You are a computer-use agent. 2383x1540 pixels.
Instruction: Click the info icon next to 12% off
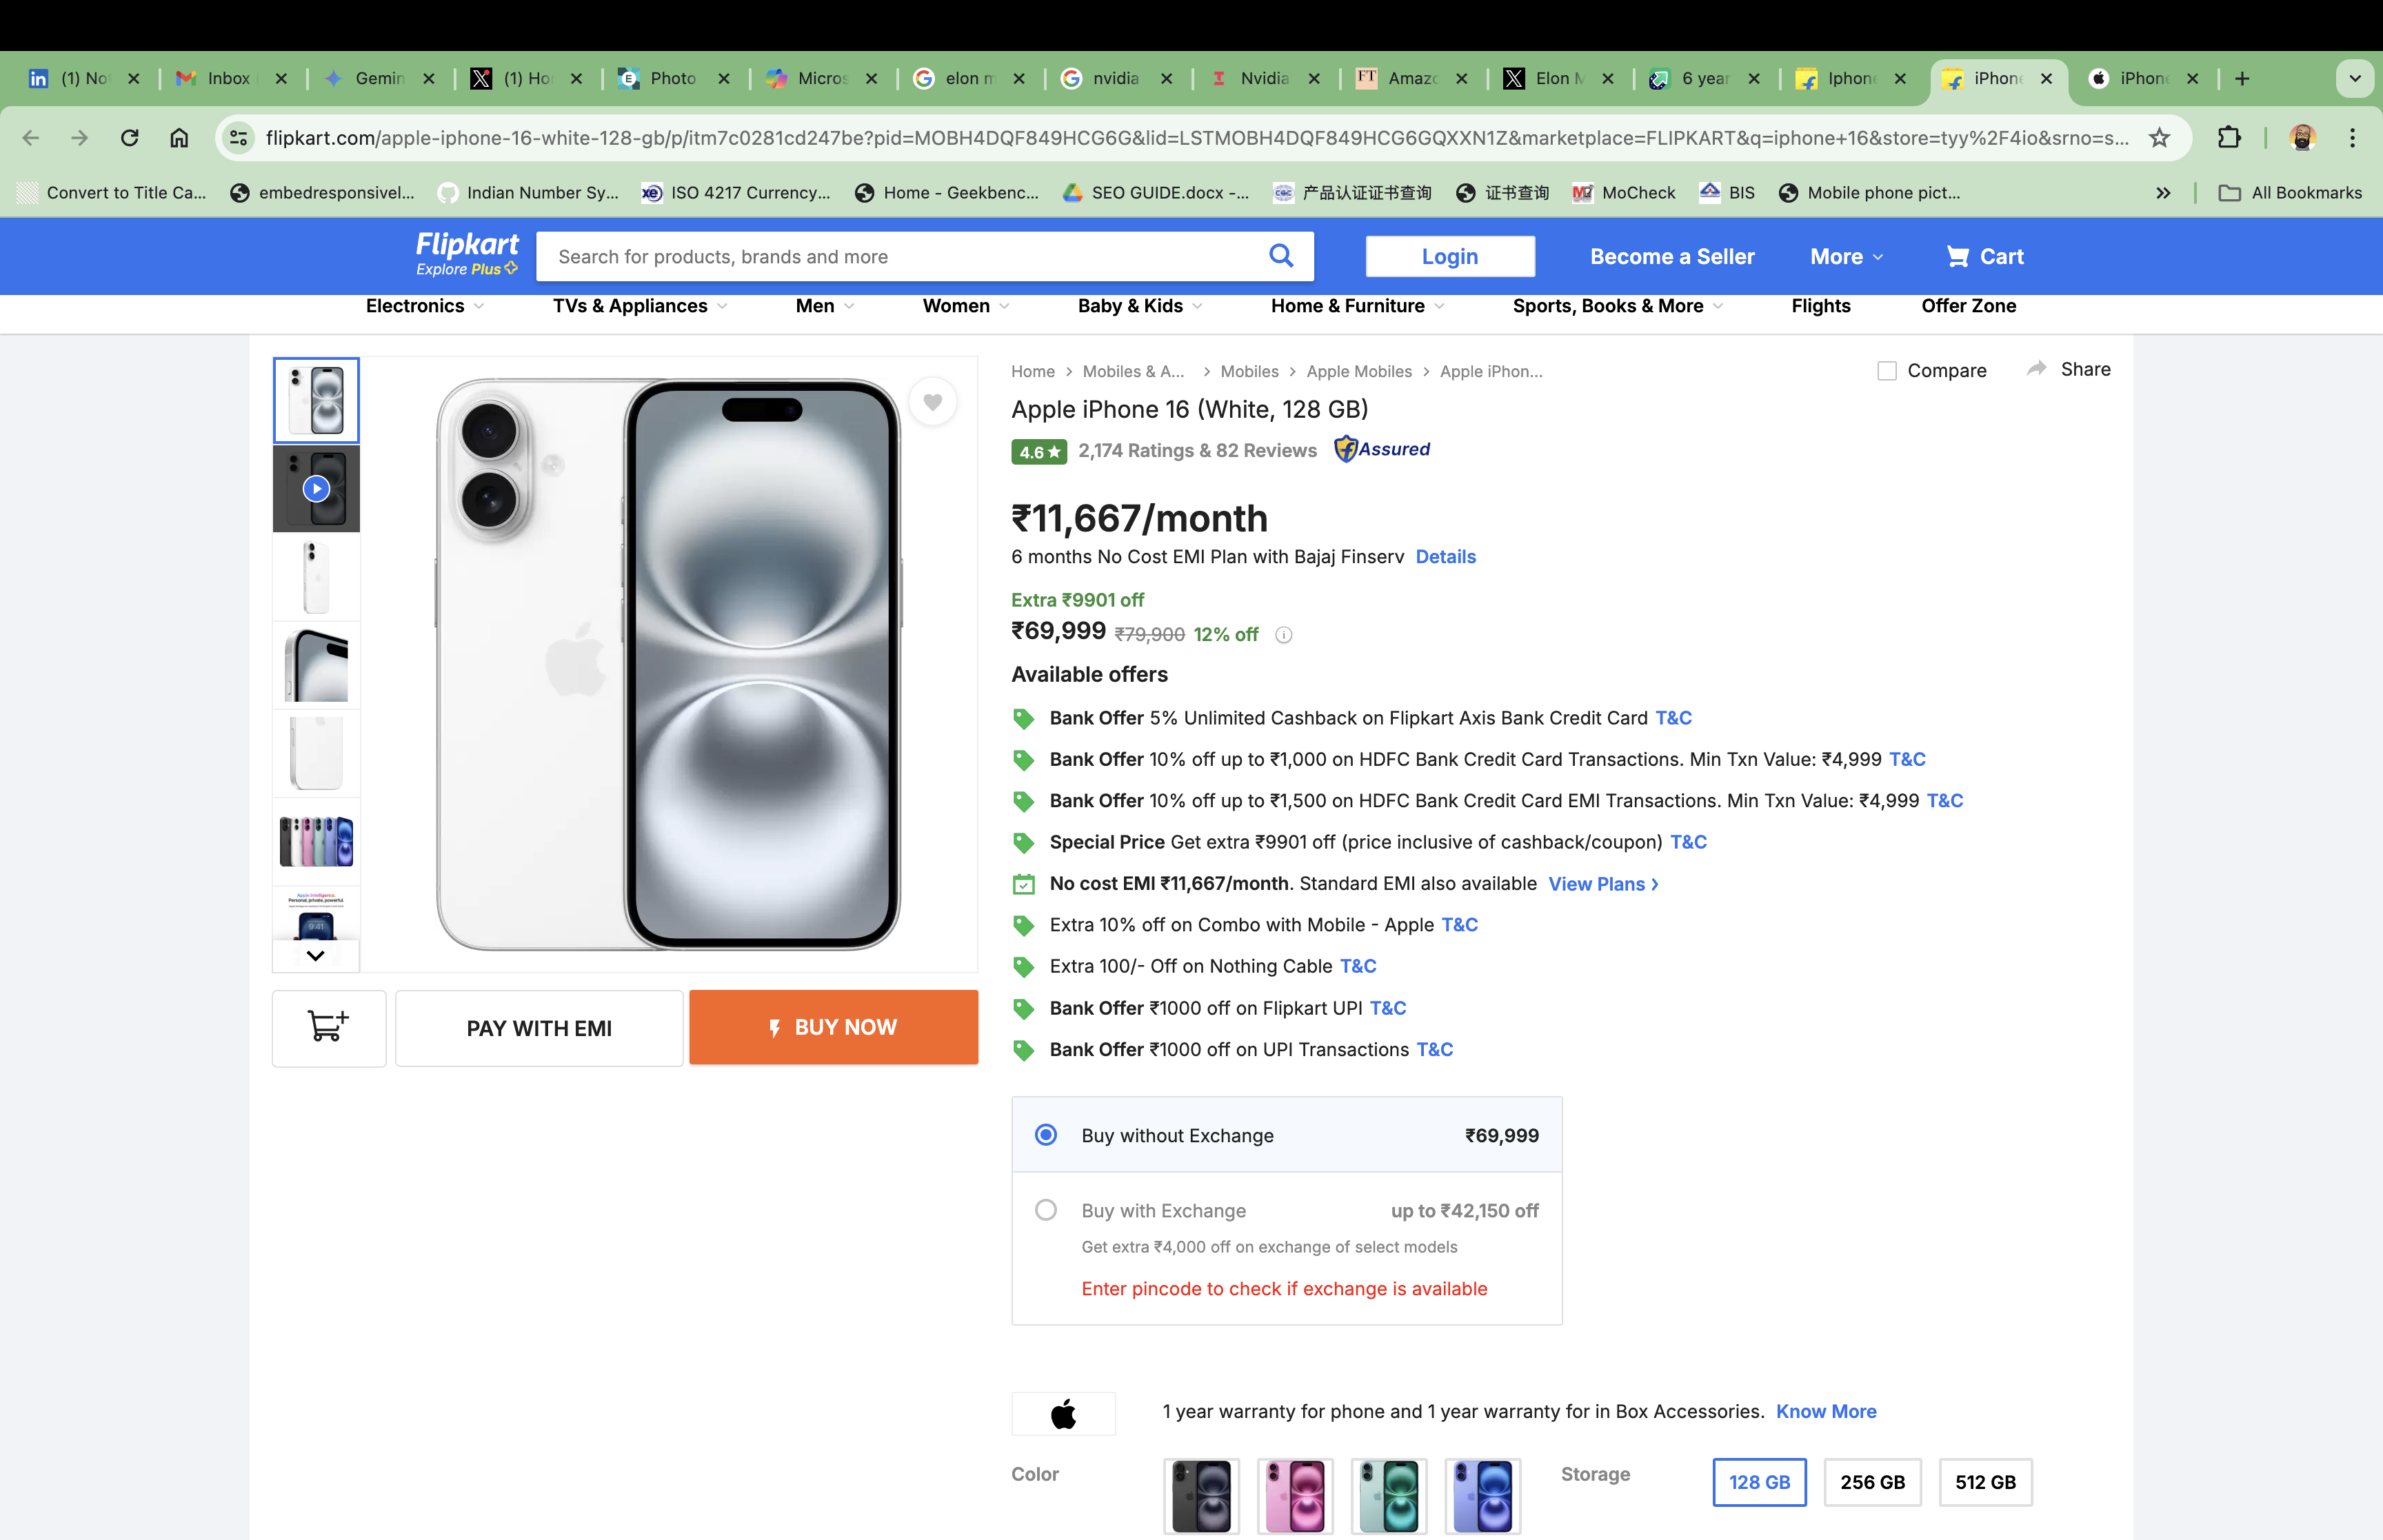pyautogui.click(x=1284, y=634)
